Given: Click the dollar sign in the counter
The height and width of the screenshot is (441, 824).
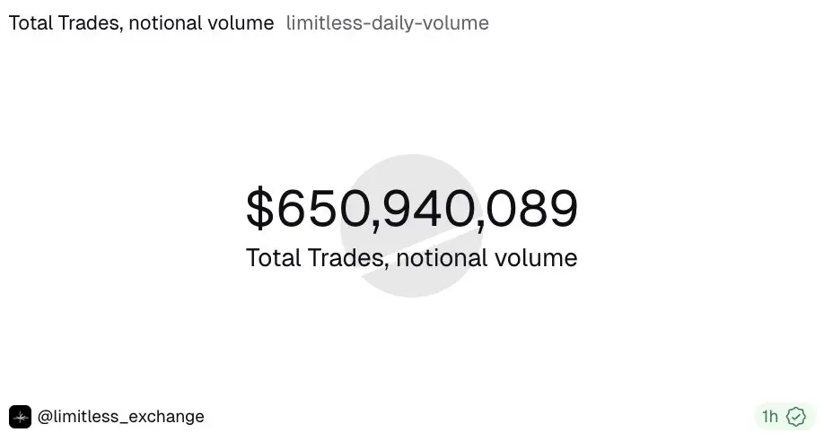Looking at the screenshot, I should pyautogui.click(x=260, y=209).
